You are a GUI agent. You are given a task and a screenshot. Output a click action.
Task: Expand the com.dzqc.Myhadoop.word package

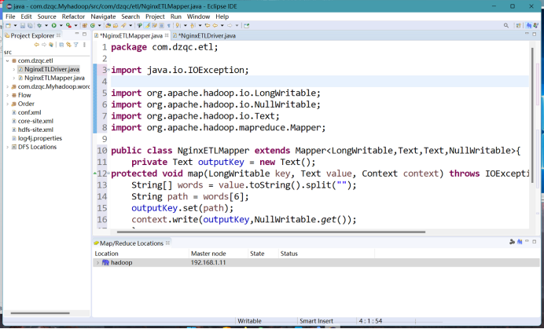pyautogui.click(x=7, y=86)
